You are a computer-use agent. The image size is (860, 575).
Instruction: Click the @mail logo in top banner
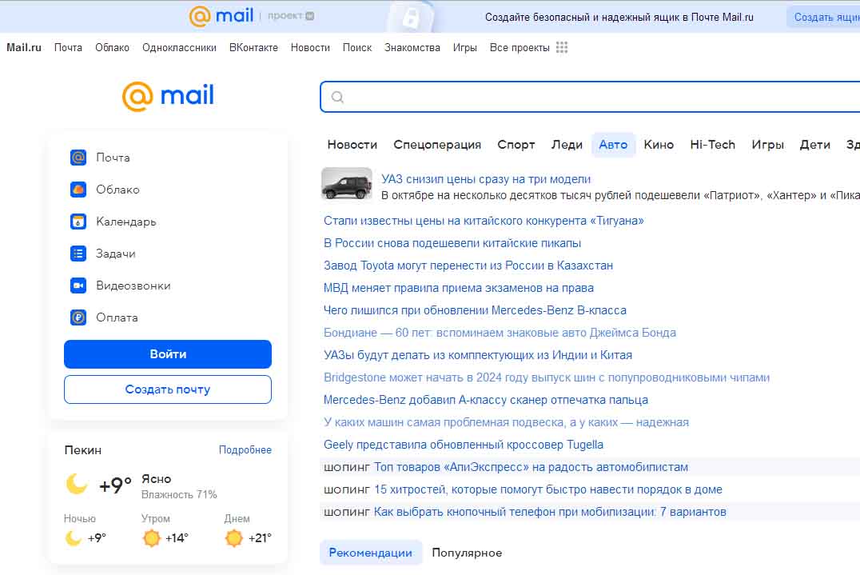pos(221,16)
